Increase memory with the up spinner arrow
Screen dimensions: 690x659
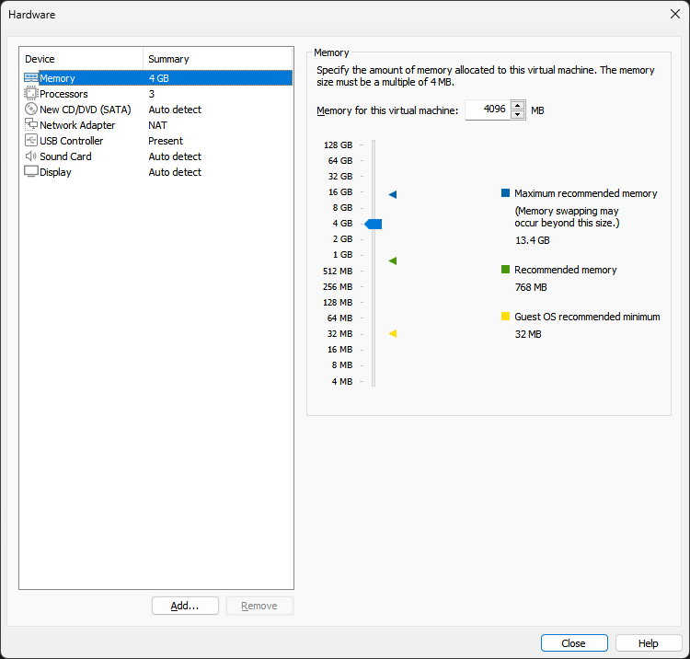pyautogui.click(x=517, y=106)
